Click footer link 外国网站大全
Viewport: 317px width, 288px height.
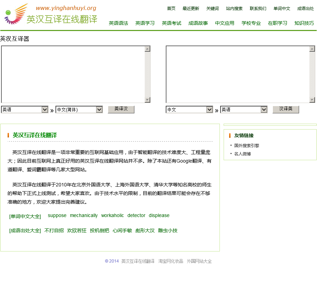(199, 261)
